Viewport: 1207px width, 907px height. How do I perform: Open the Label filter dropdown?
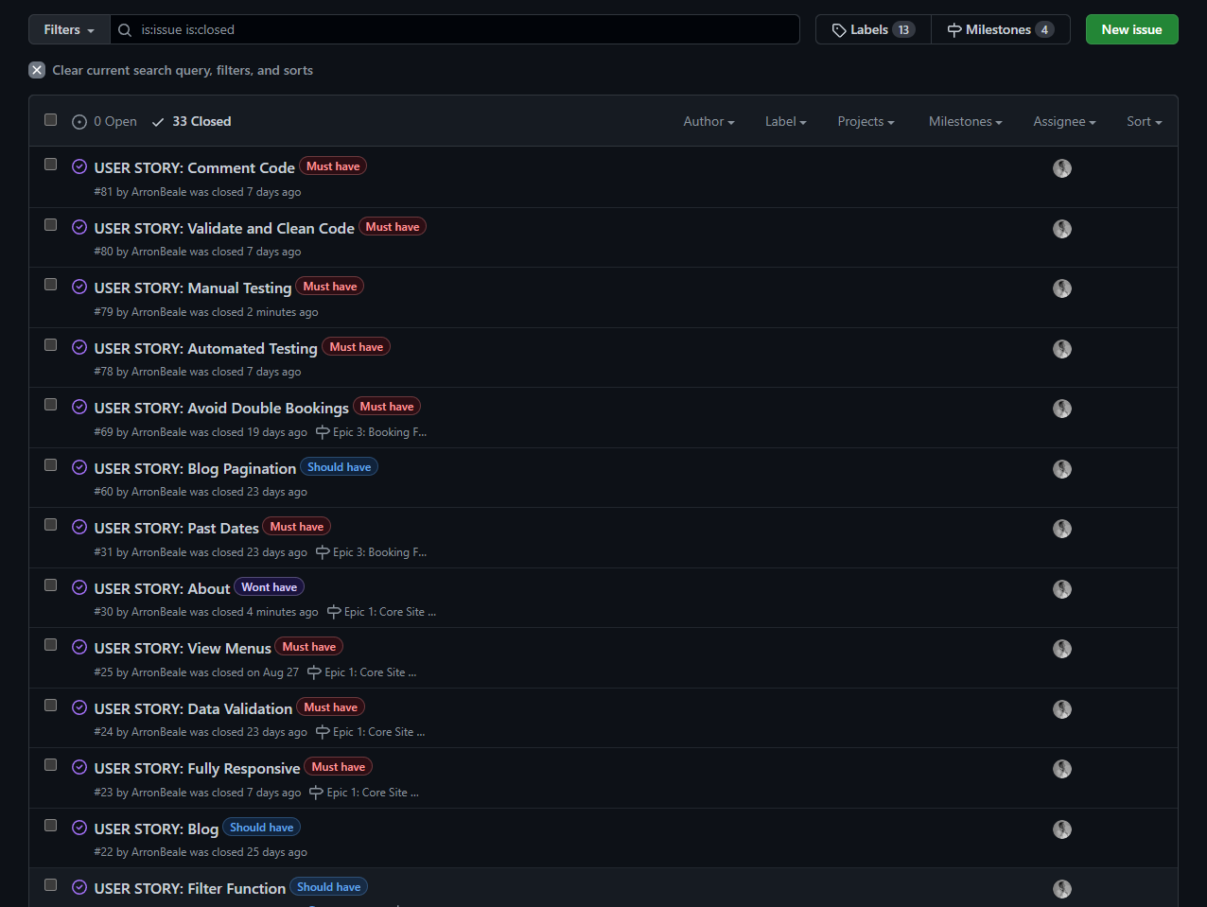(x=785, y=121)
